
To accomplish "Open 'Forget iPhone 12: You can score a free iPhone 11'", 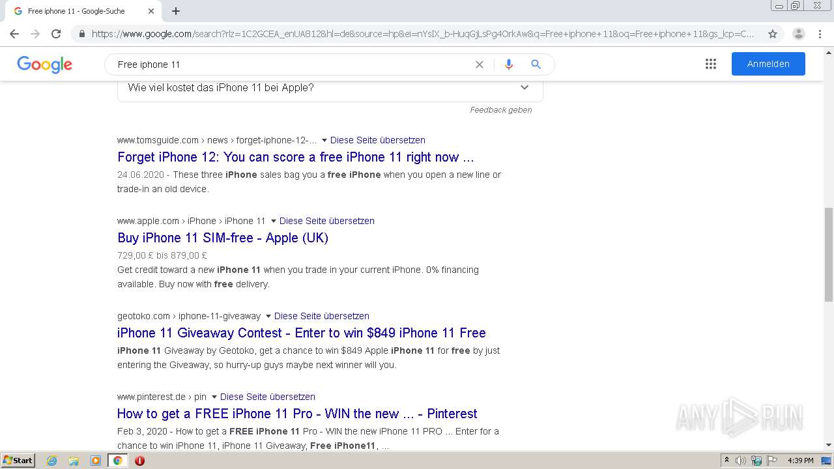I will 296,157.
